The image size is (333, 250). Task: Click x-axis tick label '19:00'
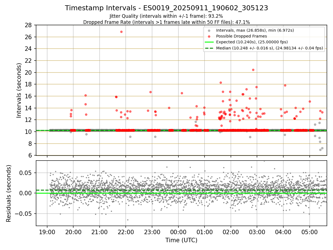click(47, 232)
